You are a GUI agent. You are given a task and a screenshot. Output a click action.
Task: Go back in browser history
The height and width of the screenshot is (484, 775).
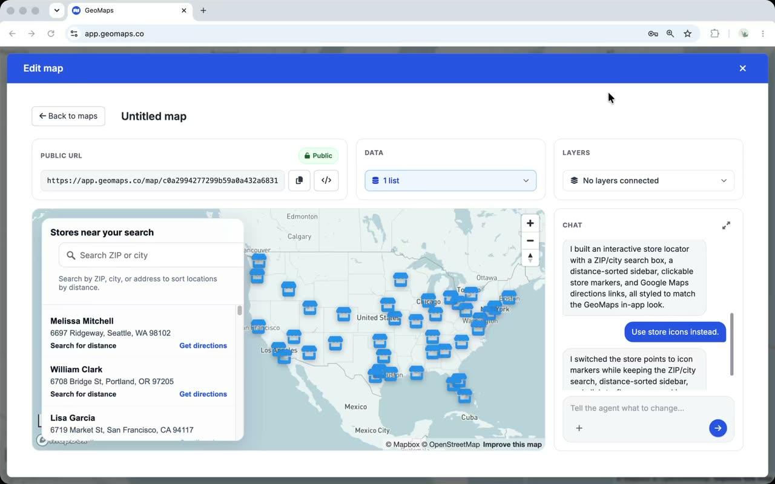[12, 34]
